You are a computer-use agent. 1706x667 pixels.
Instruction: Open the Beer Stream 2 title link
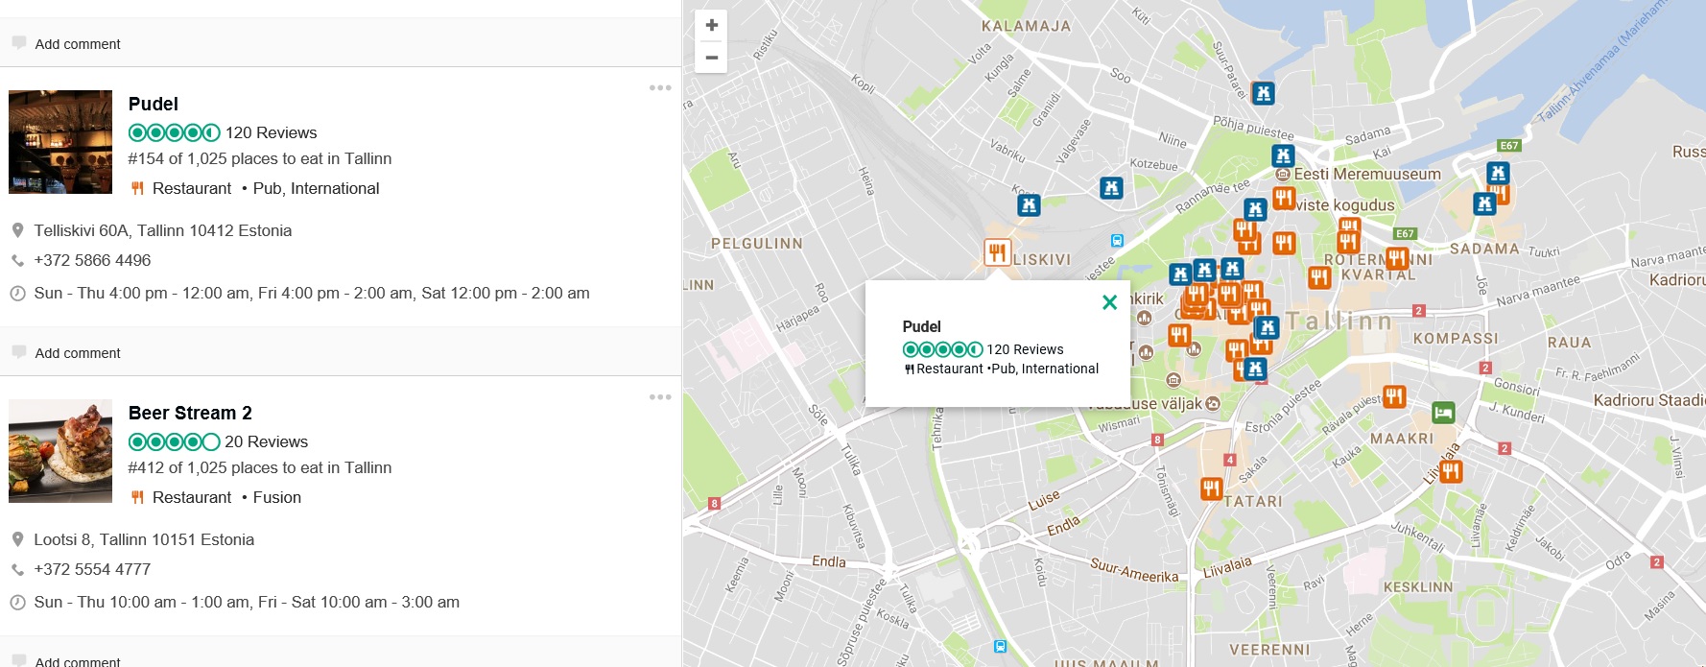click(190, 413)
